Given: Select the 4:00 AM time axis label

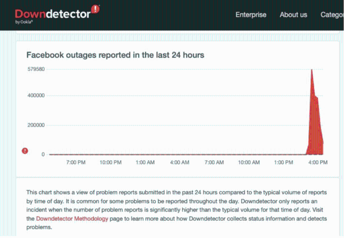Looking at the screenshot, I should [179, 162].
